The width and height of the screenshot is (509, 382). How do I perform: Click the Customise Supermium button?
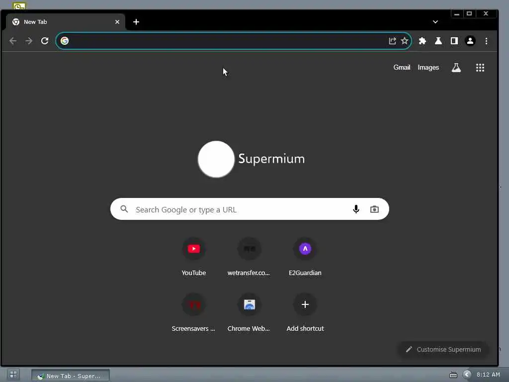443,350
